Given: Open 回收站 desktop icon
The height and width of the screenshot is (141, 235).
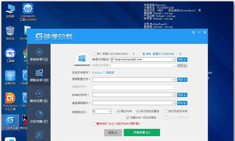Looking at the screenshot, I should pos(10,33).
